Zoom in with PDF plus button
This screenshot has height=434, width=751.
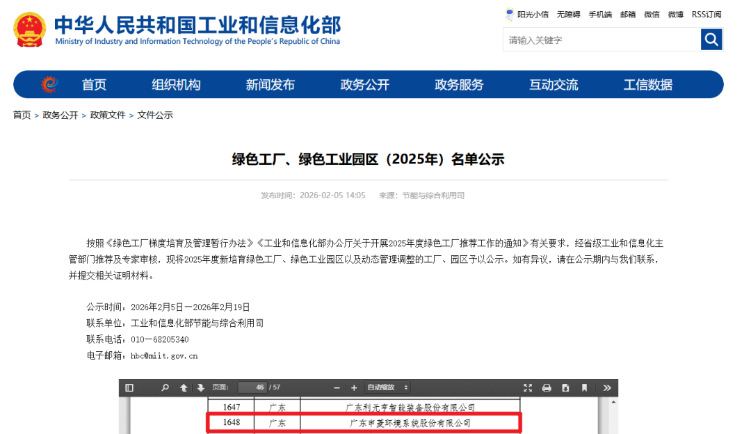click(353, 387)
